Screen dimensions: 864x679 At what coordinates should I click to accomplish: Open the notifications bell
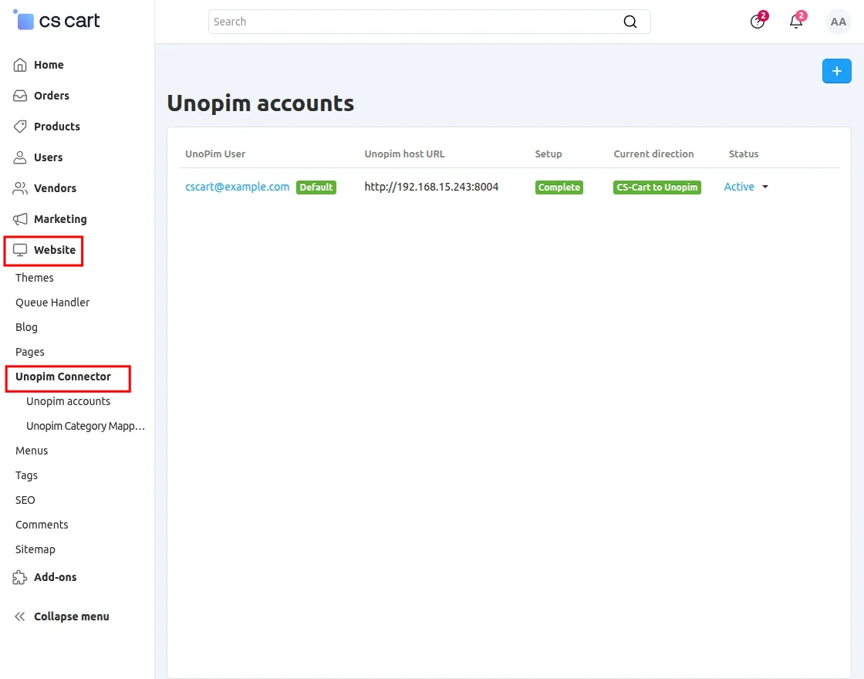(797, 20)
